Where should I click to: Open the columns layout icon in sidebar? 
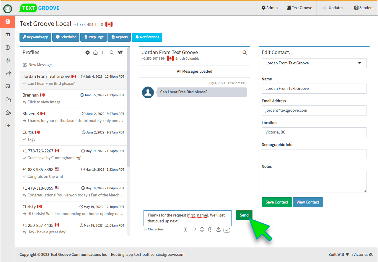8,35
